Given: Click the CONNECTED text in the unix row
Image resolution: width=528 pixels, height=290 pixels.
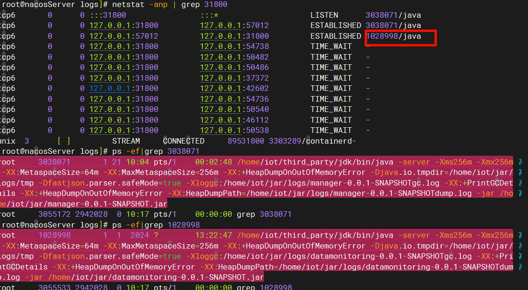Looking at the screenshot, I should point(184,141).
